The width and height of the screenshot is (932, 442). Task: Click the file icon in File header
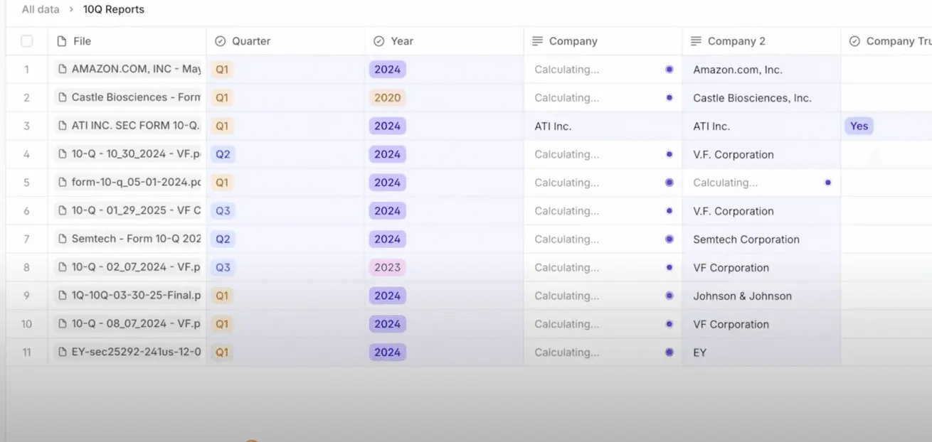(62, 41)
